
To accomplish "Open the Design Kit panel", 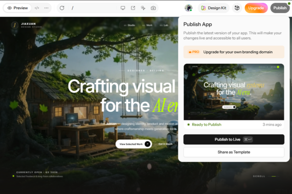I will [214, 8].
